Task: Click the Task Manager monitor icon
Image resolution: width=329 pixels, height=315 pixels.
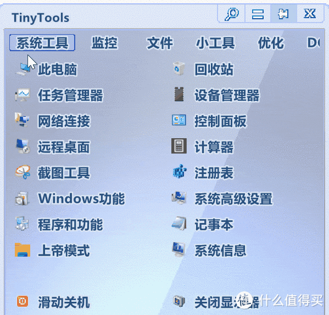Action: 23,95
